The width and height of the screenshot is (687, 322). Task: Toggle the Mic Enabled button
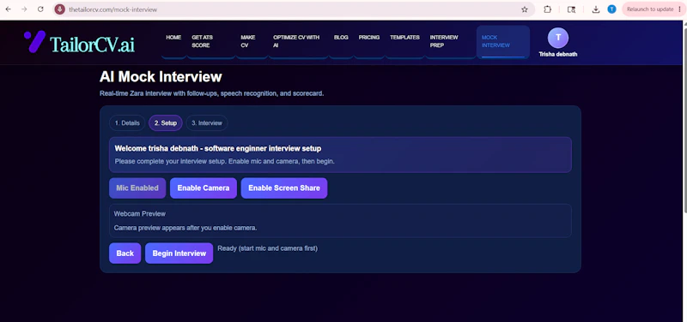137,188
